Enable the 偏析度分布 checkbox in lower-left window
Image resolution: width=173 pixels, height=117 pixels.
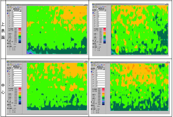pyautogui.click(x=12, y=66)
